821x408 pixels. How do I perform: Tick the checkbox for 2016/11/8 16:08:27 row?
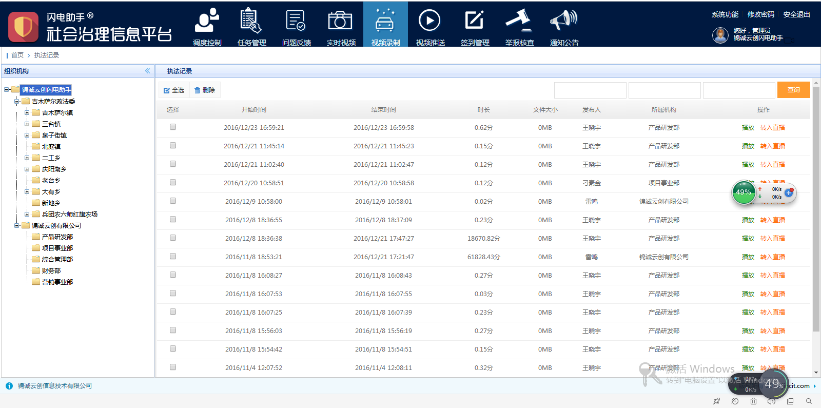[x=173, y=275]
